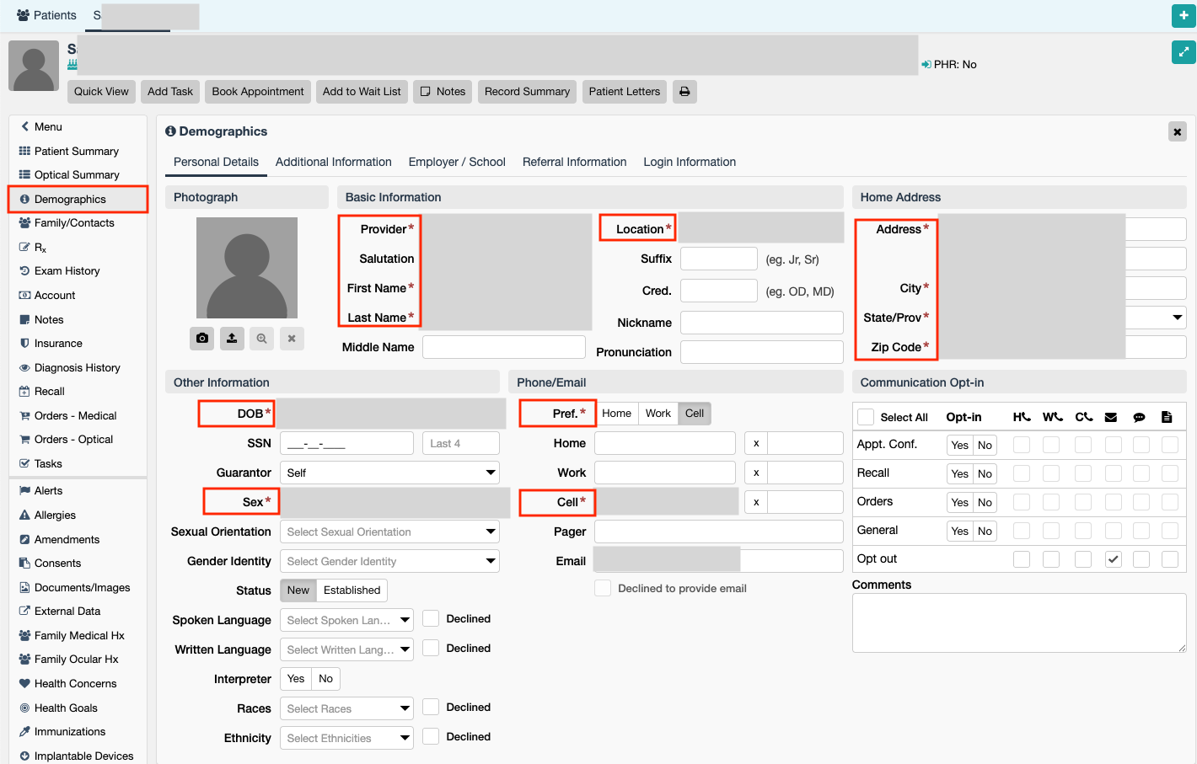Image resolution: width=1197 pixels, height=764 pixels.
Task: Click the print icon button
Action: point(684,92)
